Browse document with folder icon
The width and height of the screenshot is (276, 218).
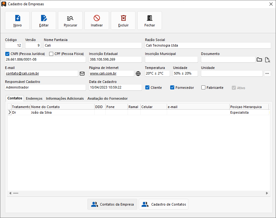tap(259, 60)
